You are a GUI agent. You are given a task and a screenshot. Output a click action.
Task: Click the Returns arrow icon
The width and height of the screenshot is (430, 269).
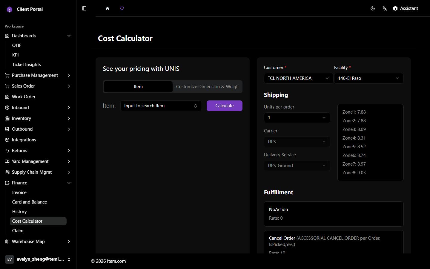7,151
